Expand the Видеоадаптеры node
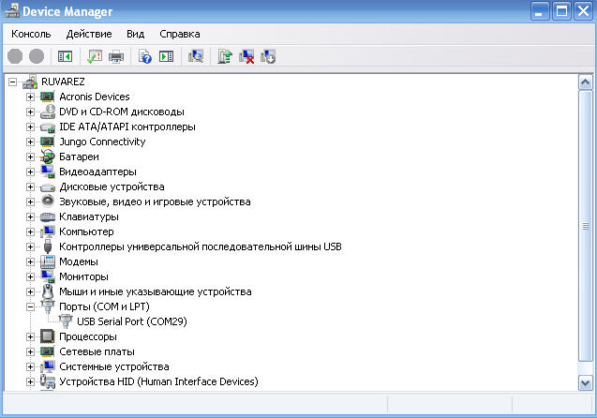Screen dimensions: 597x418 coord(31,172)
